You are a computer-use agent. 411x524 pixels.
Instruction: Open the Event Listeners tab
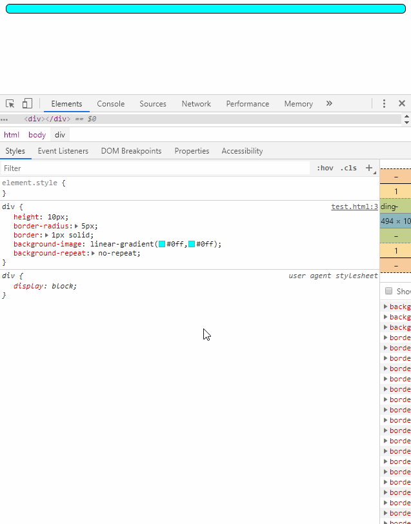(x=63, y=151)
